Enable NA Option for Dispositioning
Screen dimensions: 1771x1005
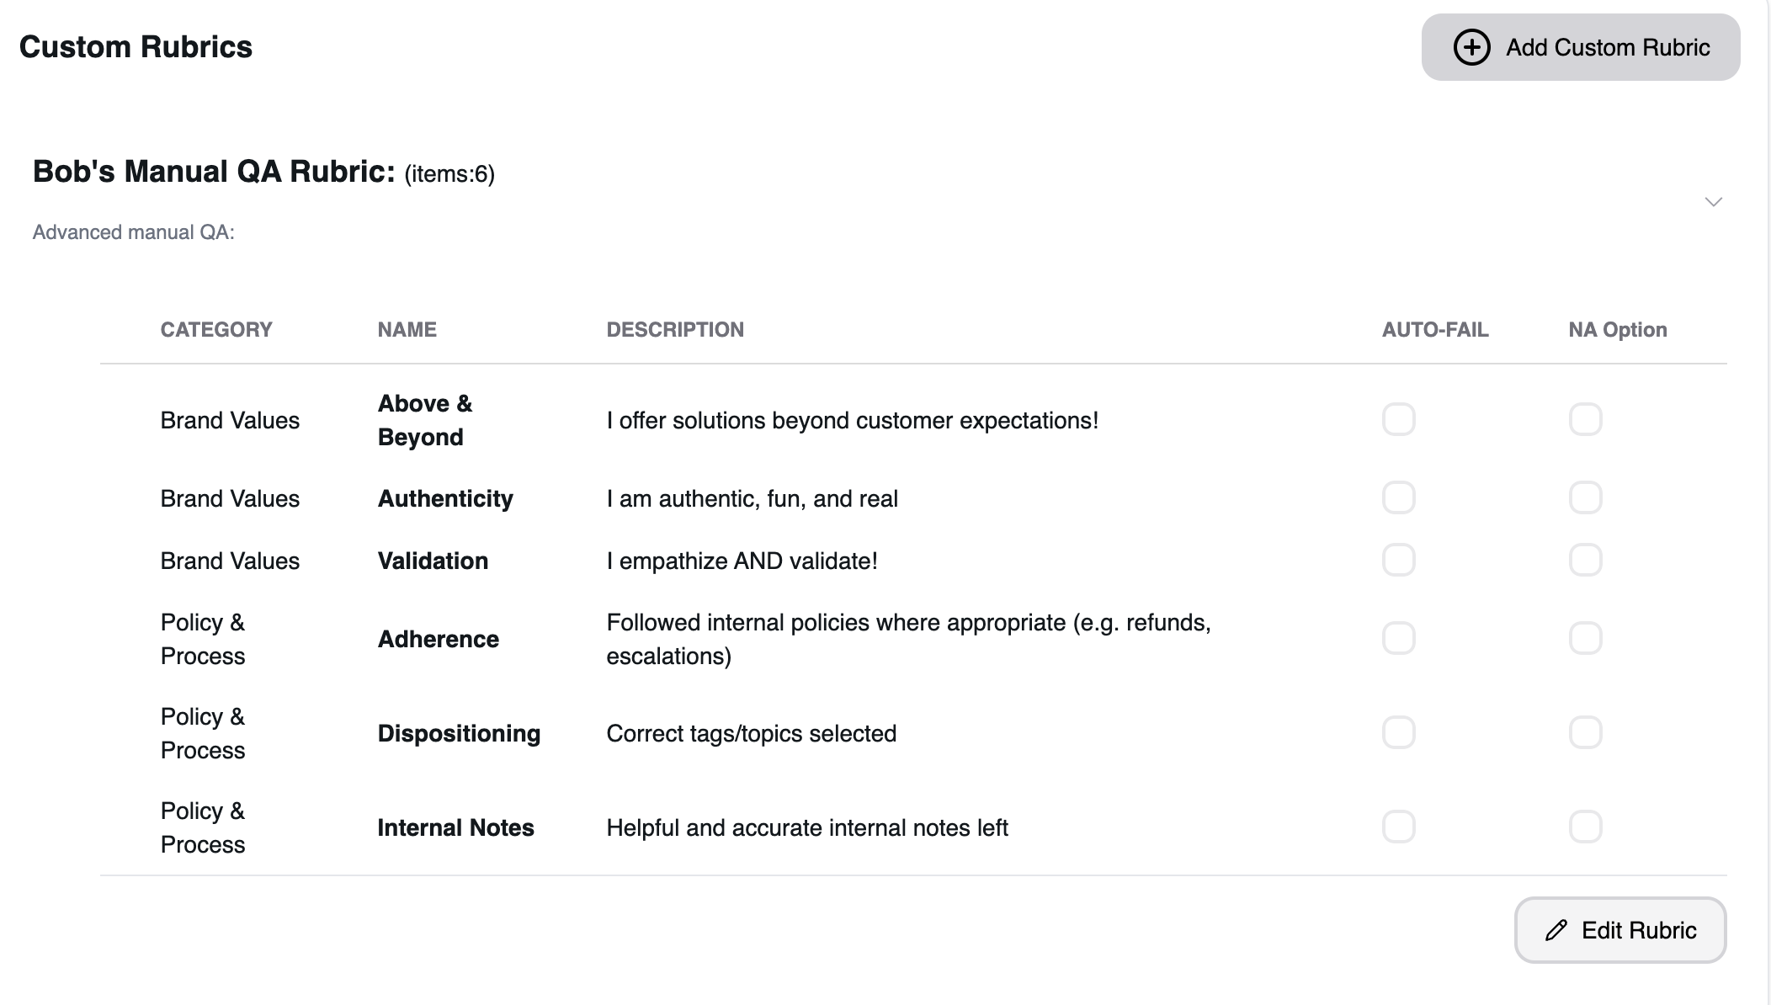click(1585, 732)
